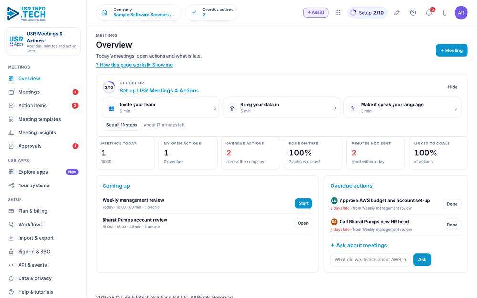Open Meeting templates in the sidebar
Viewport: 477px width, 298px height.
click(x=43, y=119)
